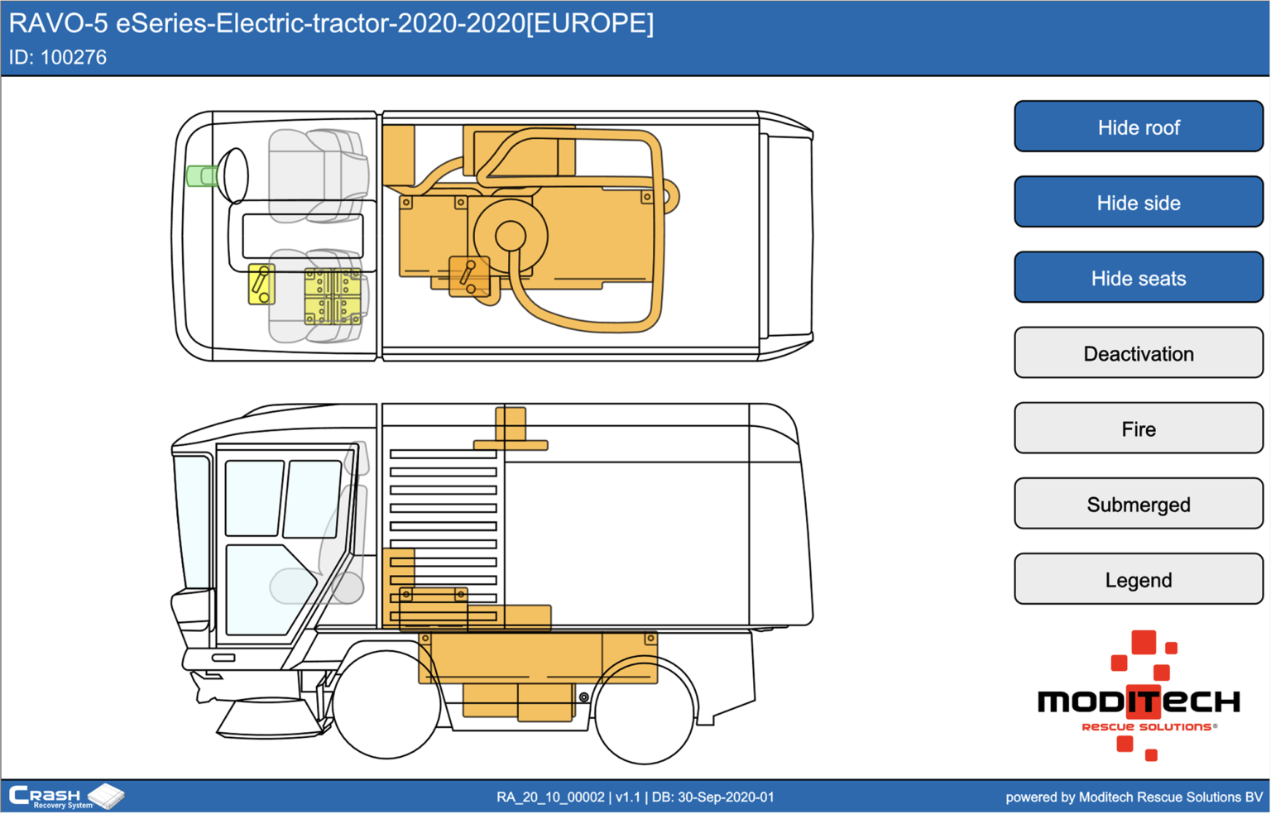Toggle the Hide roof button
The width and height of the screenshot is (1271, 814).
[1138, 127]
